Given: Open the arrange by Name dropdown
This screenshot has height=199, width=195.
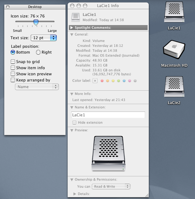Looking at the screenshot, I should (x=37, y=87).
